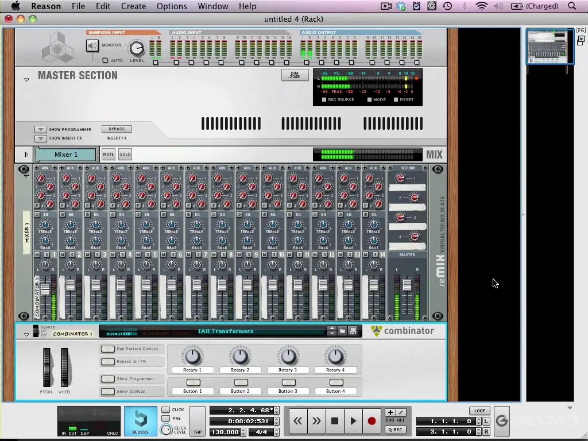Image resolution: width=588 pixels, height=441 pixels.
Task: Toggle the VU meter Mode option
Action: click(369, 100)
